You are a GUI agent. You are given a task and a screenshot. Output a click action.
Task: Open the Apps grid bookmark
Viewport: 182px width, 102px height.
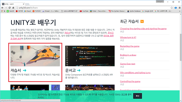pyautogui.click(x=3, y=11)
